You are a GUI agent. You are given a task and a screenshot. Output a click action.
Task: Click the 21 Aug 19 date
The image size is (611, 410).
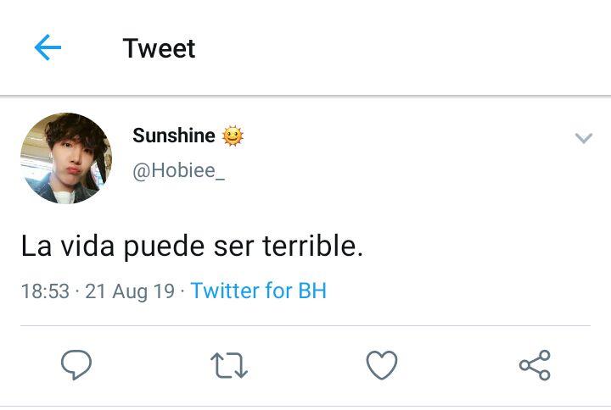tap(130, 291)
